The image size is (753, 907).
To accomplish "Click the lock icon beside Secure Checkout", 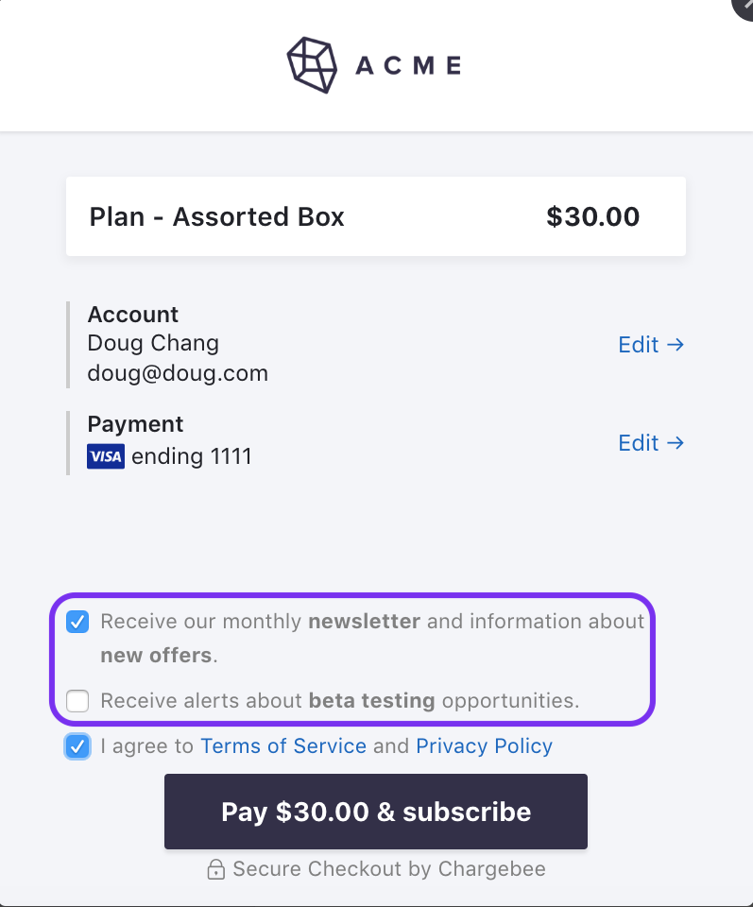I will click(x=216, y=869).
